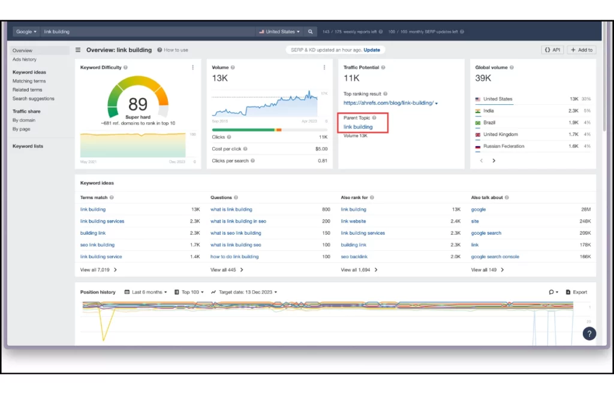Click the clicks distribution progress bar
This screenshot has height=409, width=614.
[269, 130]
